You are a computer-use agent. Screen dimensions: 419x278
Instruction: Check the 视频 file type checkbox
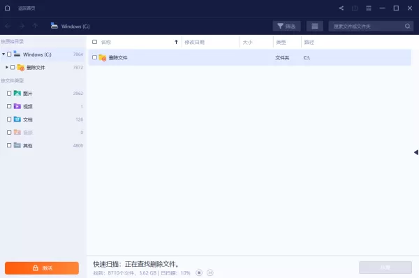9,106
